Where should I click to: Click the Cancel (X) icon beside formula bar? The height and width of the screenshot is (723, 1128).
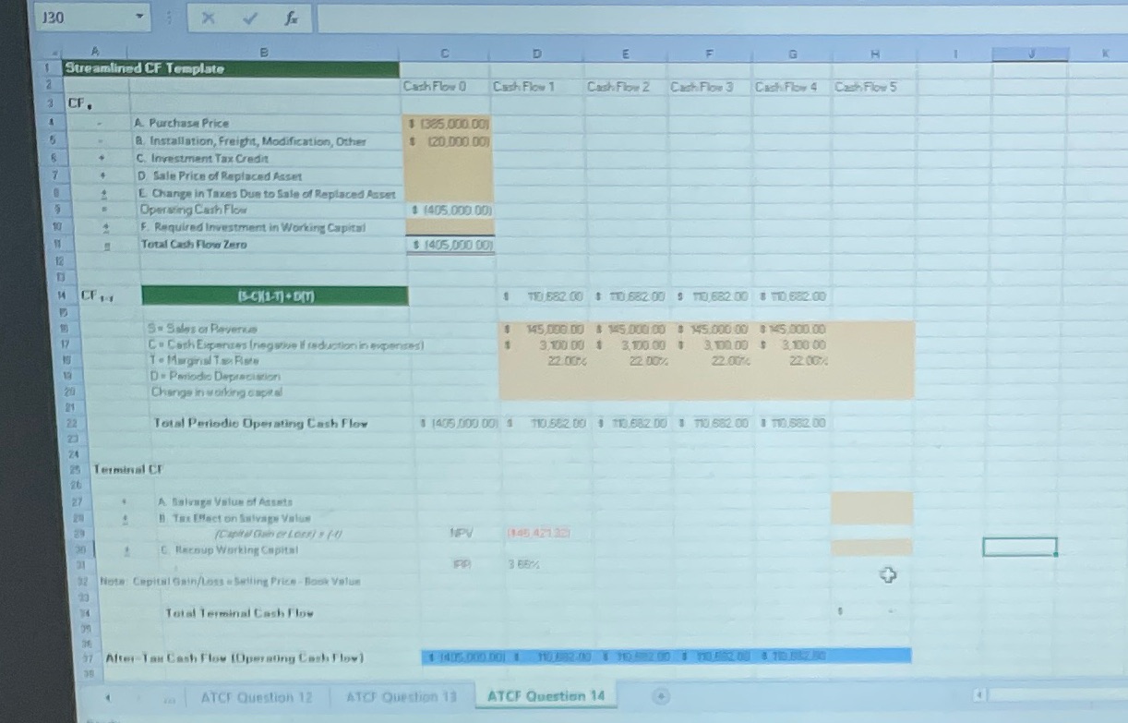pos(208,17)
